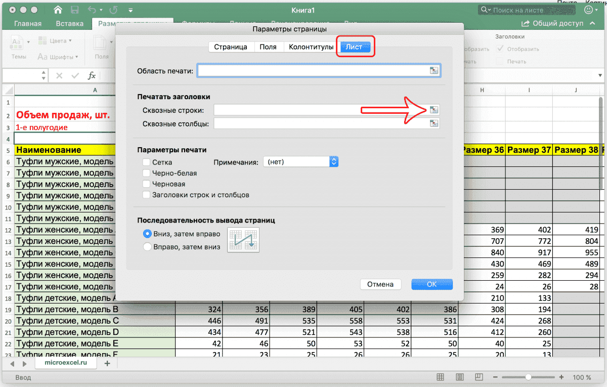Click the Home icon in title bar
The width and height of the screenshot is (607, 387).
(x=59, y=10)
